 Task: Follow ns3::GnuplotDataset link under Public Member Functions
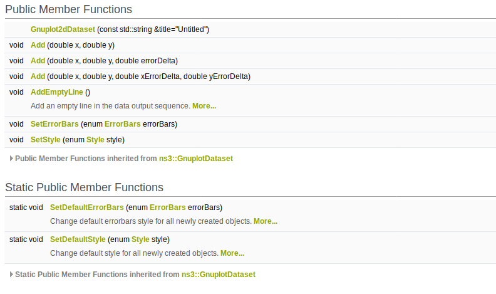point(196,159)
